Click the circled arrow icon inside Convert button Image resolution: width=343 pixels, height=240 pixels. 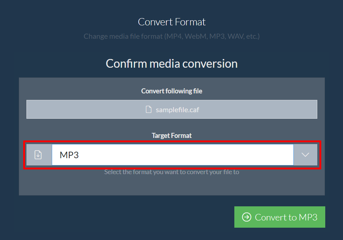(247, 217)
